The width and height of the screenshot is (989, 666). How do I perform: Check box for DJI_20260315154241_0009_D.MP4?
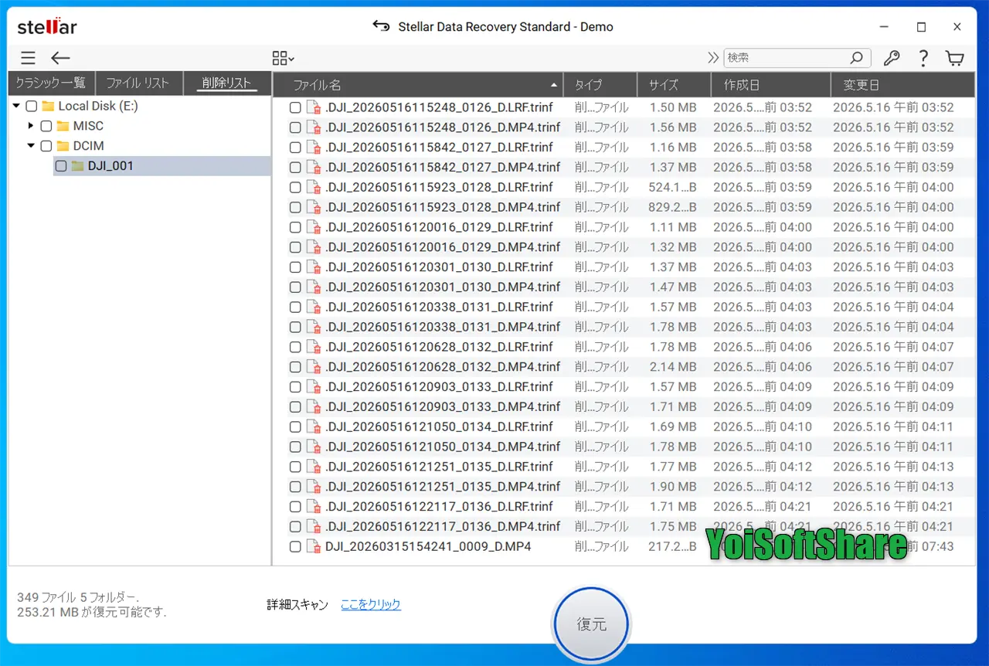pos(295,547)
